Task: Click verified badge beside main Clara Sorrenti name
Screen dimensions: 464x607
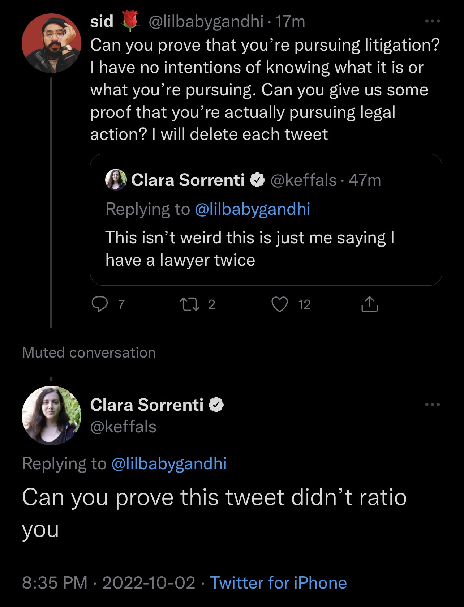Action: (x=216, y=405)
